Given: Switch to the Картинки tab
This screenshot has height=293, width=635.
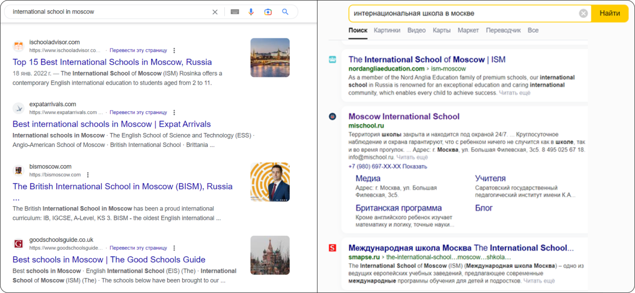Looking at the screenshot, I should (387, 30).
